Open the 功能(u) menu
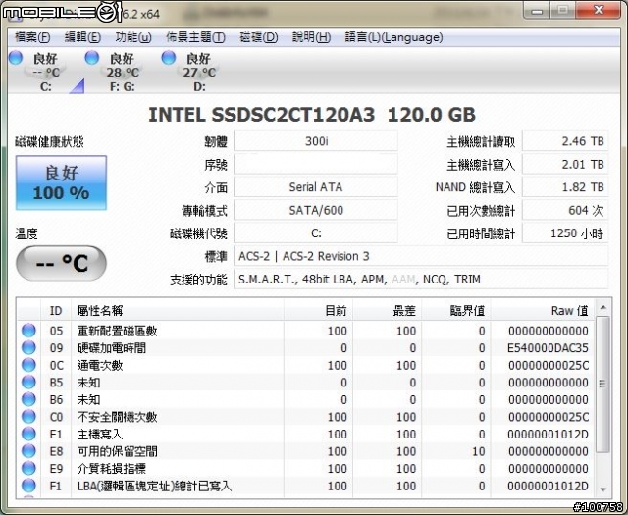 133,37
